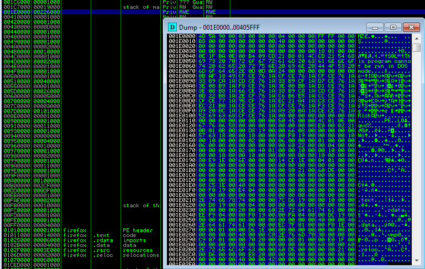Select memory map row 00DD0000
The height and width of the screenshot is (269, 425).
click(x=32, y=190)
